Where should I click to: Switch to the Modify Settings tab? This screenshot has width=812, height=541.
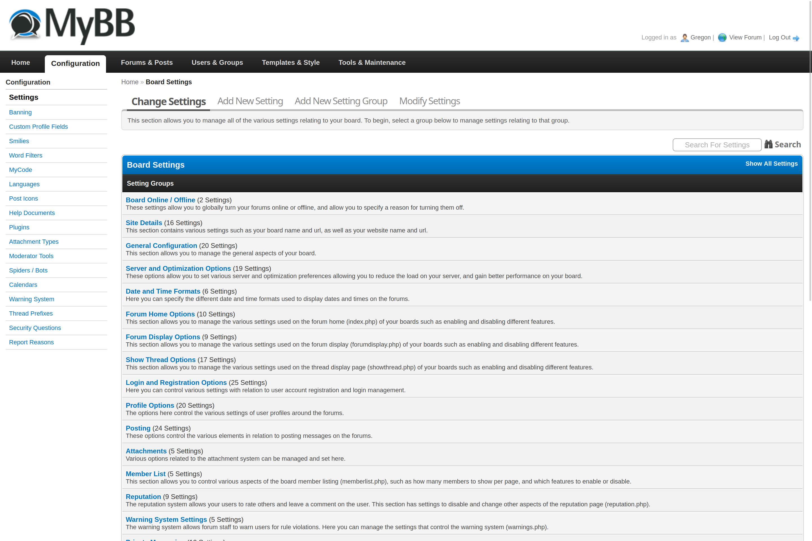tap(429, 101)
